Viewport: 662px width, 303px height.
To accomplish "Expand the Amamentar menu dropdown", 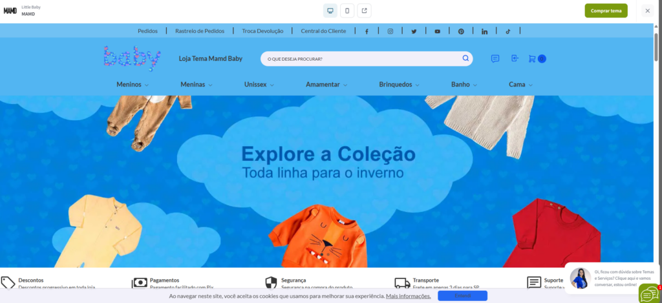I will tap(326, 85).
